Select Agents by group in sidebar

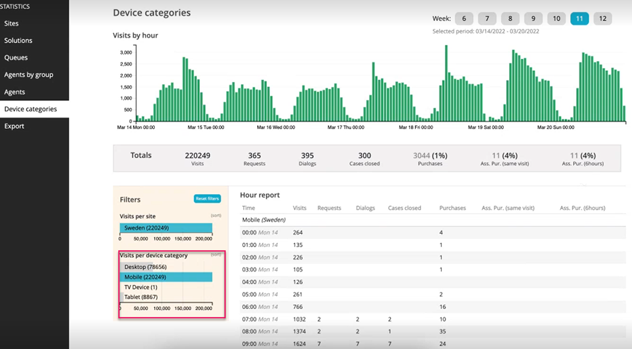pos(29,75)
